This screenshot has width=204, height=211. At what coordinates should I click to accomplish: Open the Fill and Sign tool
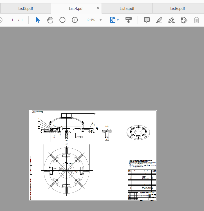point(184,20)
